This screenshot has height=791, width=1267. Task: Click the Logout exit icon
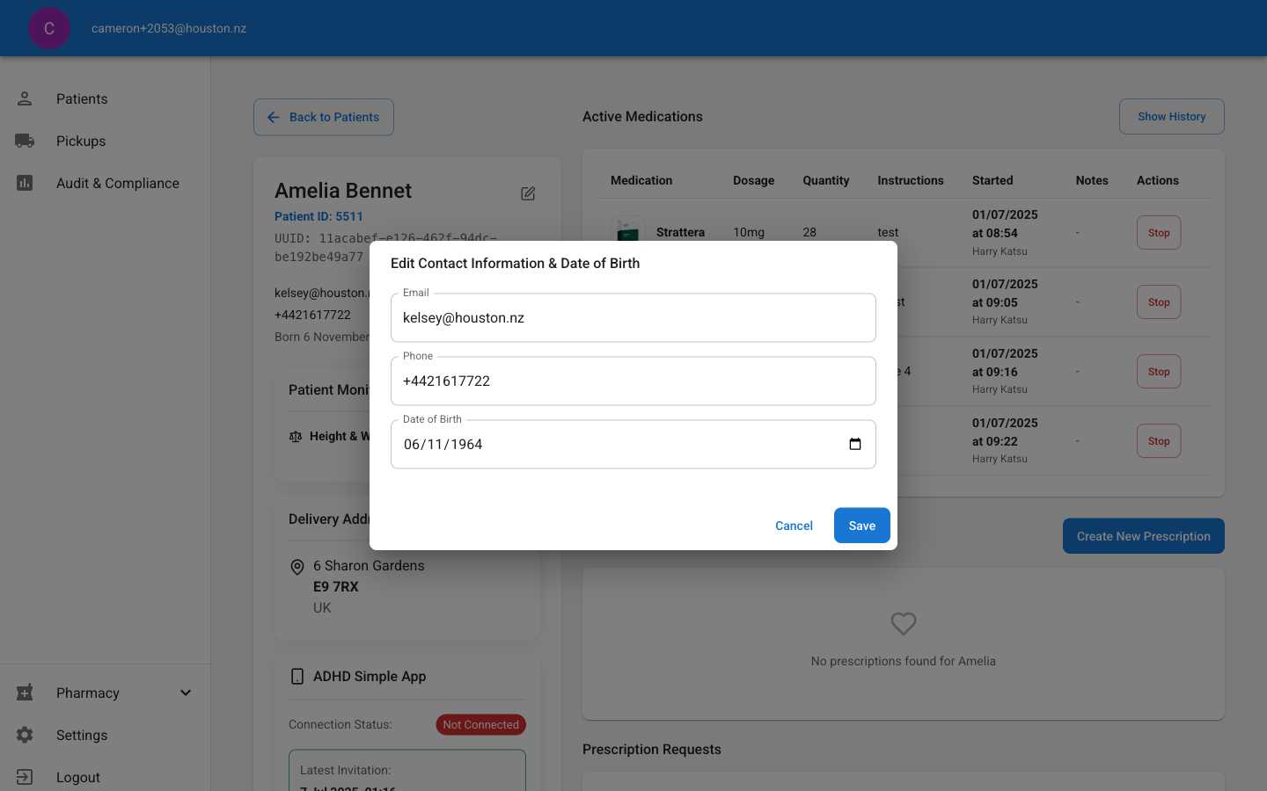pyautogui.click(x=25, y=777)
